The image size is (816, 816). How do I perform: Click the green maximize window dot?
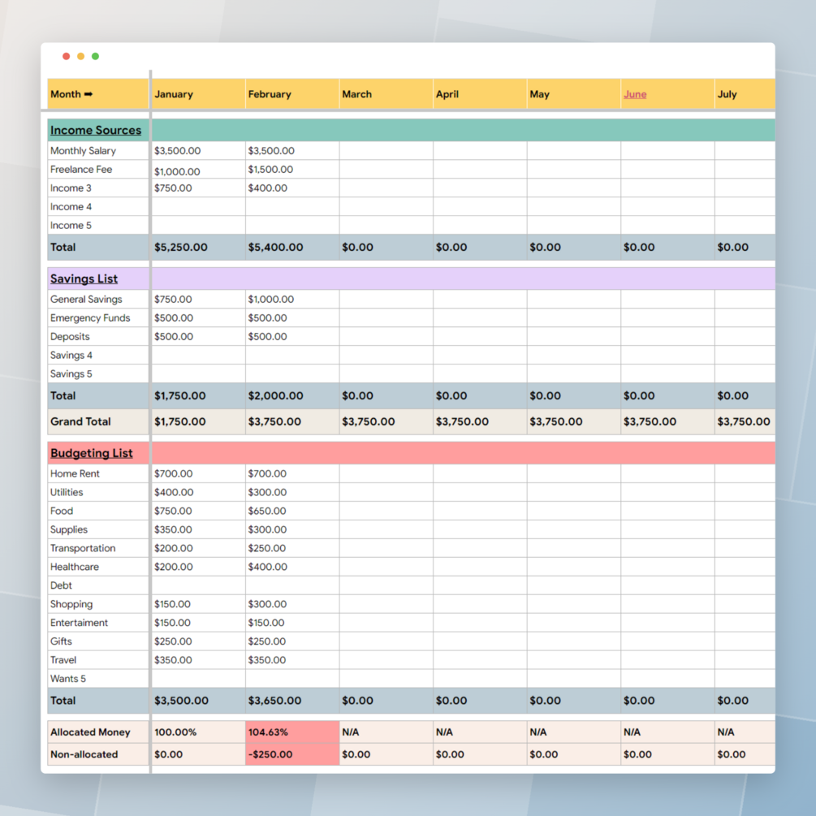tap(95, 56)
